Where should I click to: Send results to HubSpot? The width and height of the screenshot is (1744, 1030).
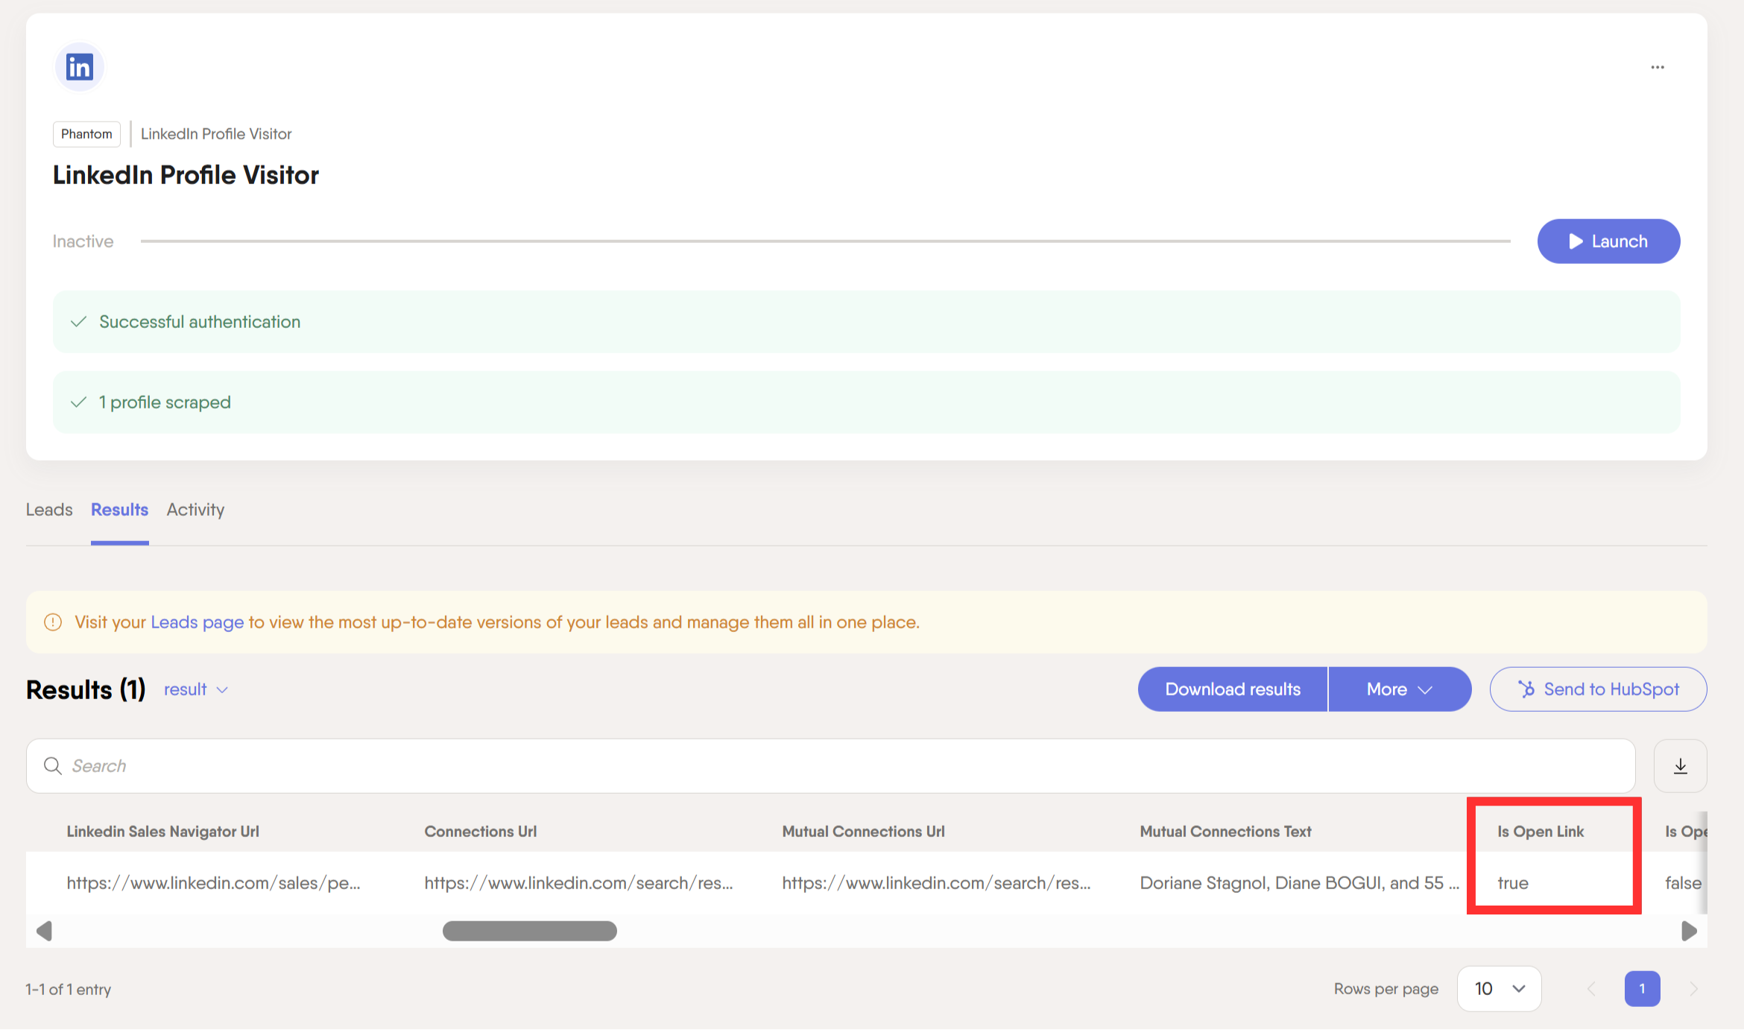point(1598,689)
